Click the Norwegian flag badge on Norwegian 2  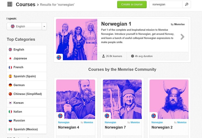coord(154,116)
